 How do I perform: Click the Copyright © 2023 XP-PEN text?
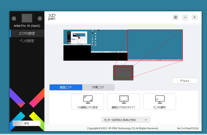pyautogui.click(x=123, y=128)
